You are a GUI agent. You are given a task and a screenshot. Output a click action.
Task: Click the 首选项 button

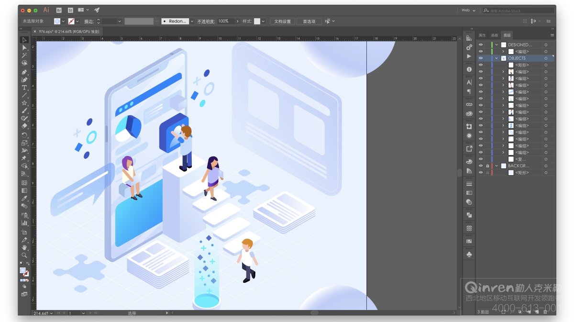point(309,22)
